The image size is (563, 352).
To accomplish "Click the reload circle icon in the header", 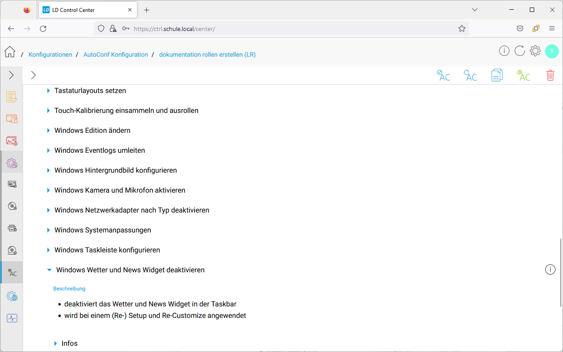I will [x=520, y=51].
